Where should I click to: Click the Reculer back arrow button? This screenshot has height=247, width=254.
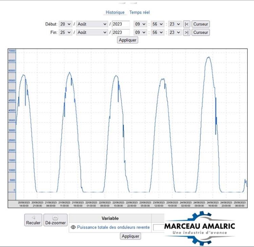point(33,220)
